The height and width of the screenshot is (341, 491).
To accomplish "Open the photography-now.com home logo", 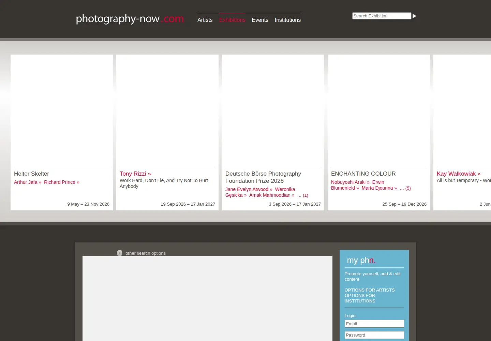I will (x=130, y=18).
